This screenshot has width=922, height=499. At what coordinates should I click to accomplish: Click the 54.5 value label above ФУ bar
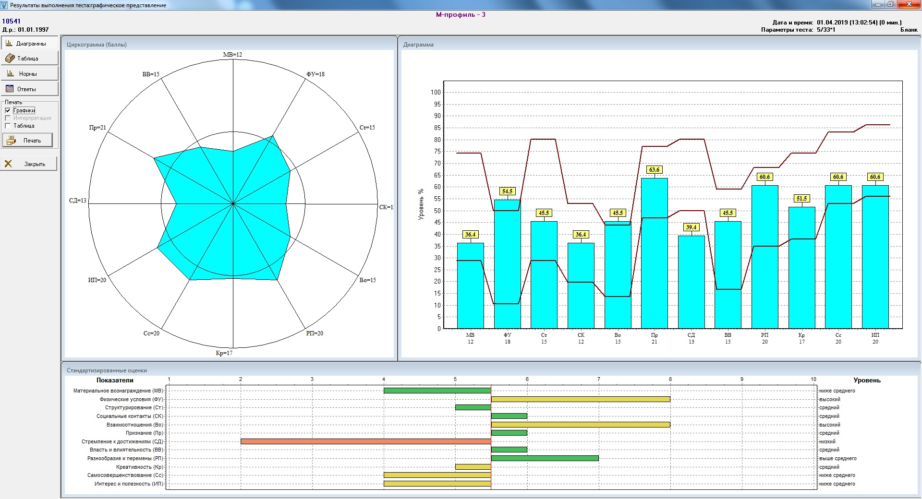[507, 191]
